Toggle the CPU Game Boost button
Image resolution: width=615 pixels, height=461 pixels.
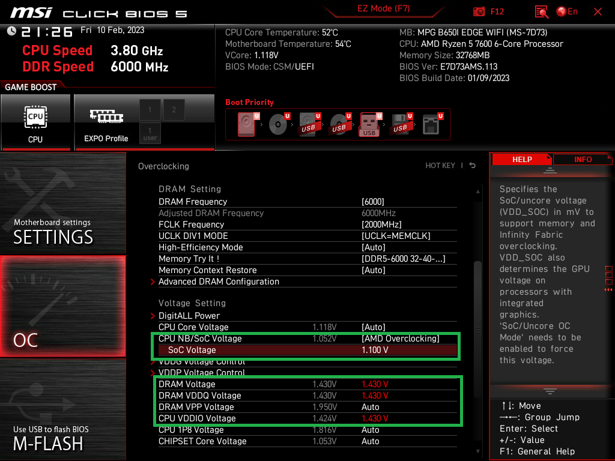pos(35,122)
